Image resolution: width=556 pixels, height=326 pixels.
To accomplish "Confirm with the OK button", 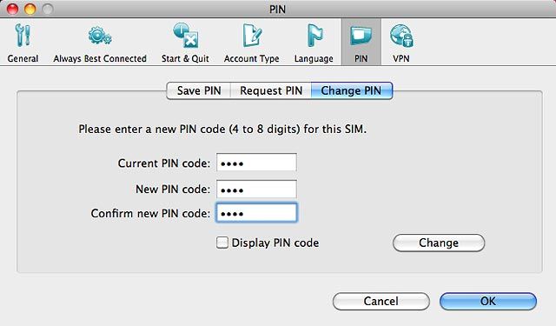I will click(x=488, y=301).
